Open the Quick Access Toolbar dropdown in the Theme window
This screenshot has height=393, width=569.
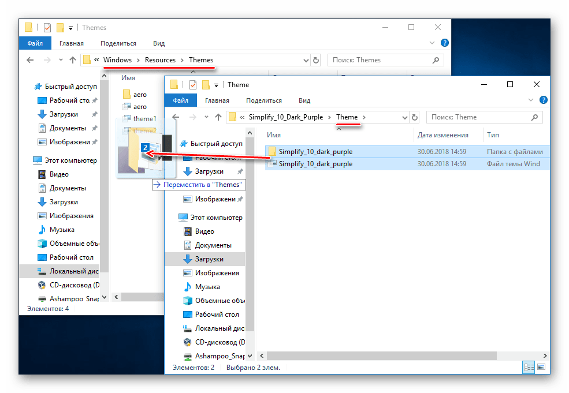point(217,85)
